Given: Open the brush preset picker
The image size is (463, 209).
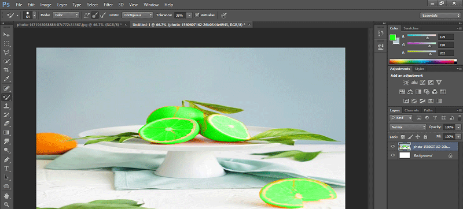Looking at the screenshot, I should 30,15.
